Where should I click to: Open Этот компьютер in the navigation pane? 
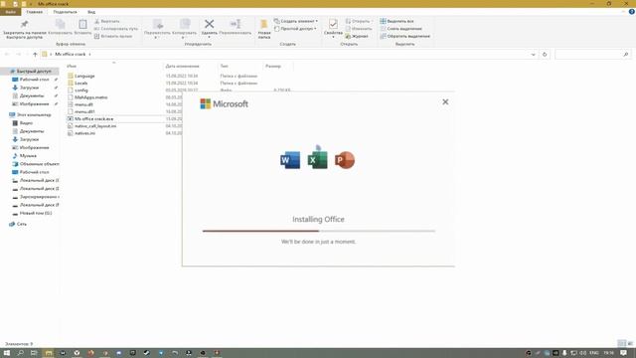click(30, 115)
